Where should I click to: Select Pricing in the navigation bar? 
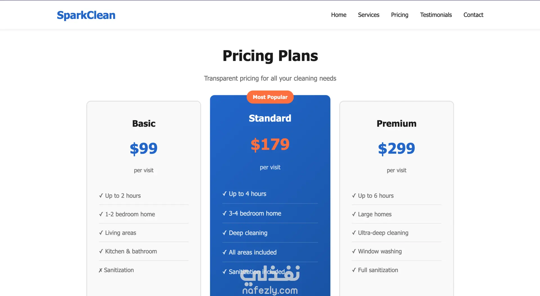coord(399,15)
